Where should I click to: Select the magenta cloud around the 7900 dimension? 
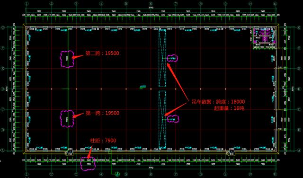88,163
